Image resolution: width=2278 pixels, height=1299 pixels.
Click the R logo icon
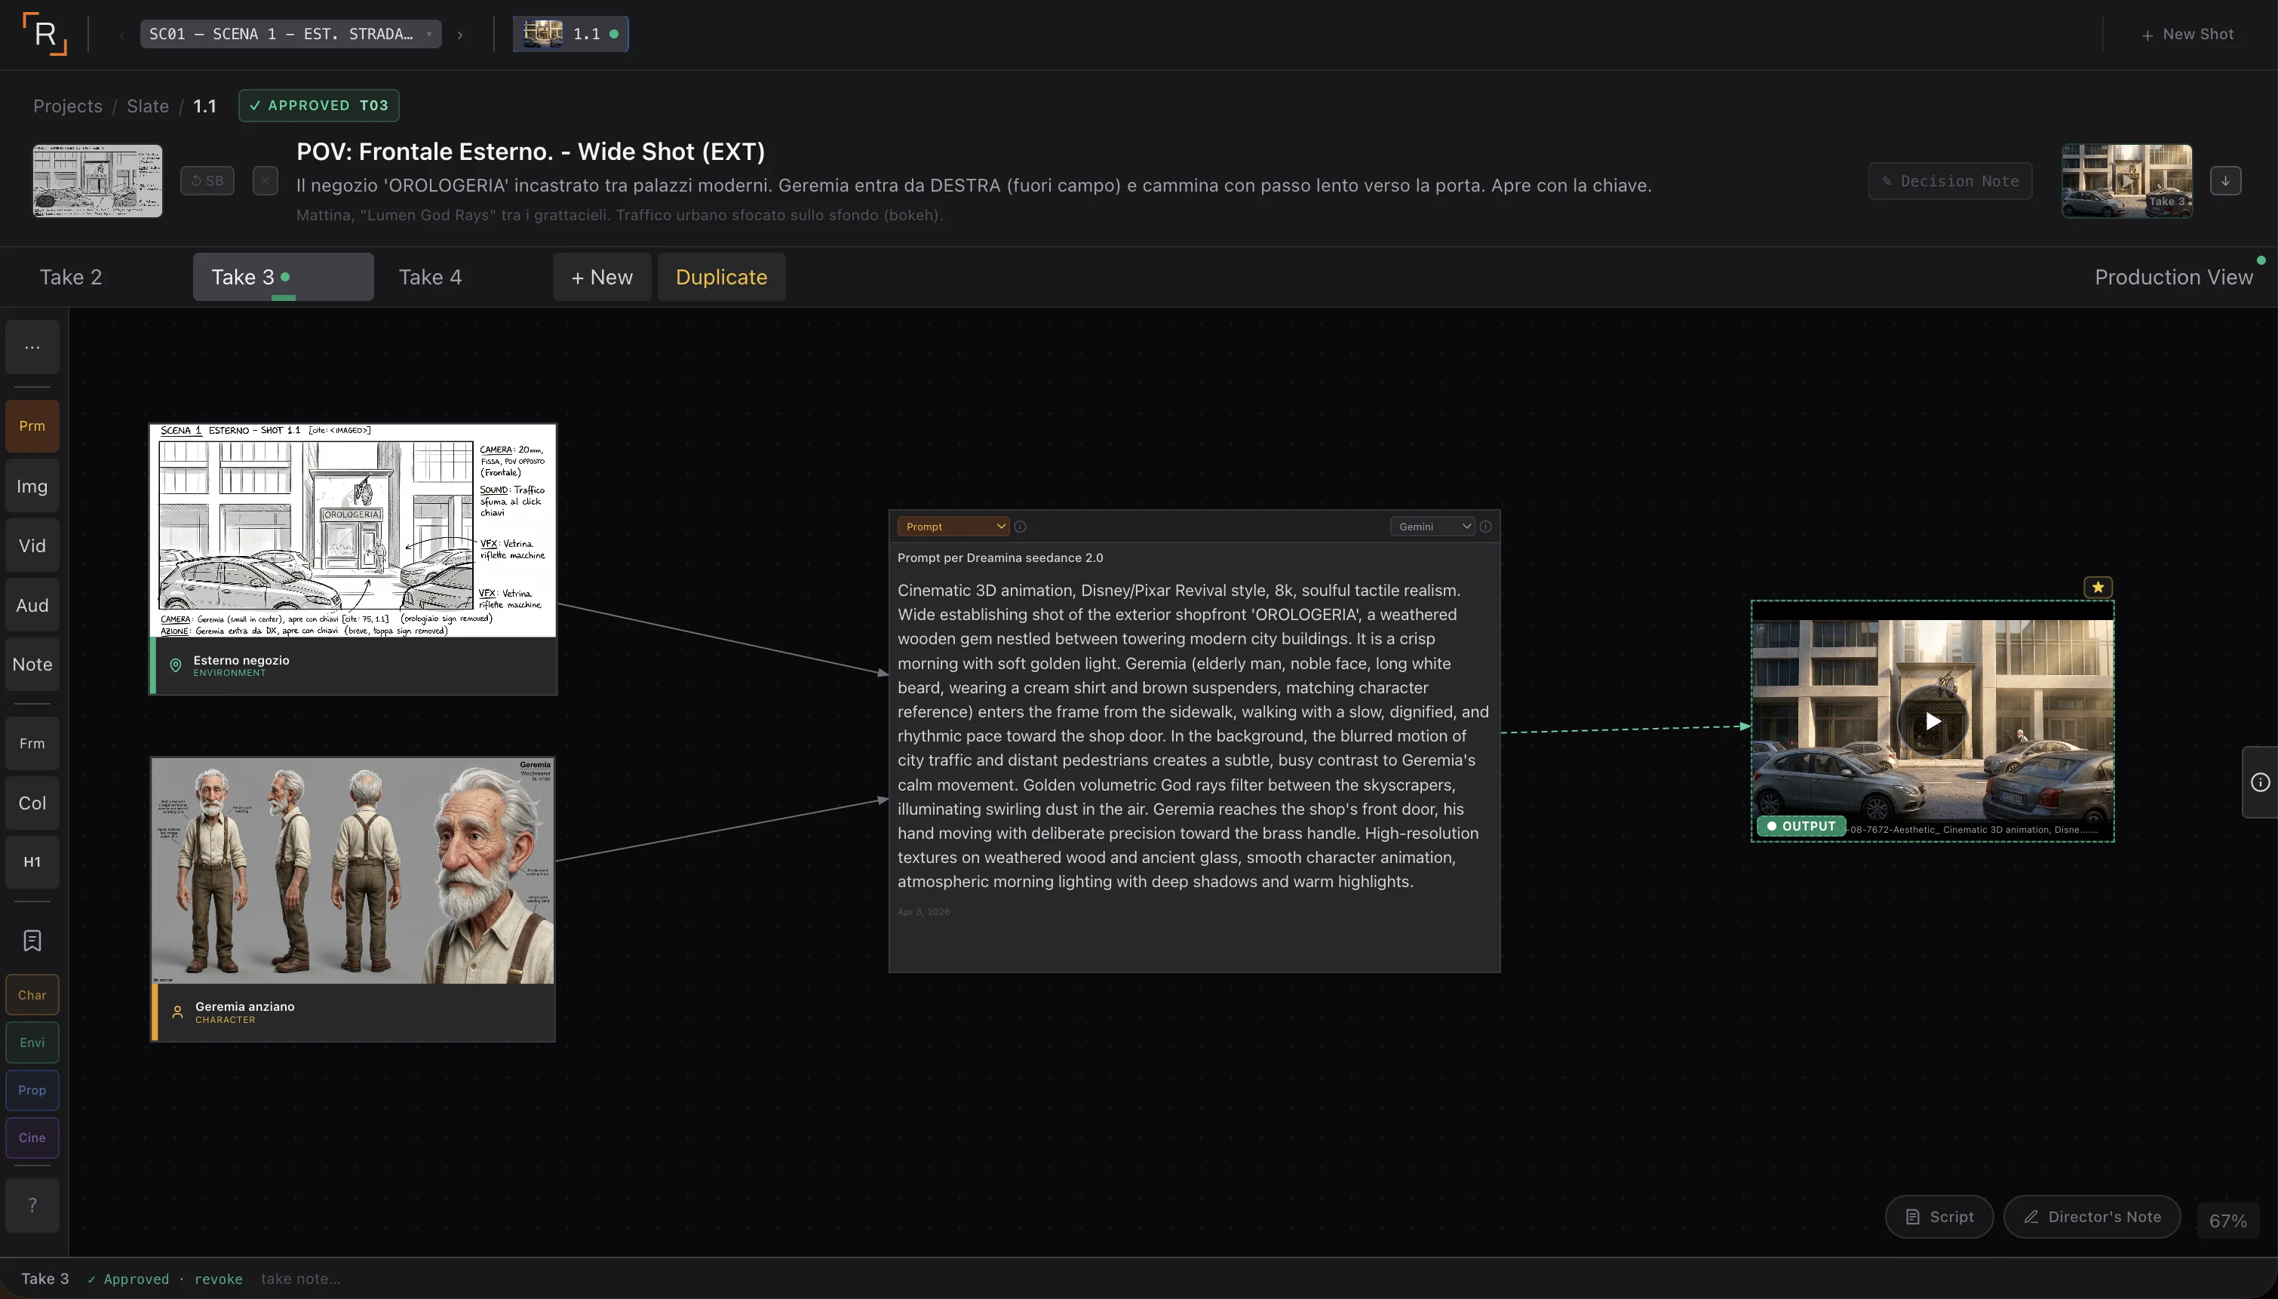click(x=45, y=34)
